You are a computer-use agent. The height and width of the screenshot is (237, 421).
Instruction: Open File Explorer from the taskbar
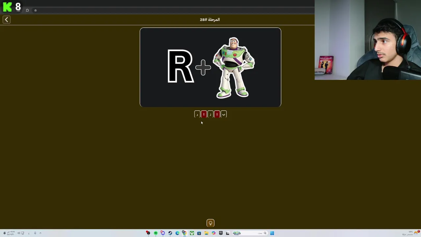[x=206, y=233]
